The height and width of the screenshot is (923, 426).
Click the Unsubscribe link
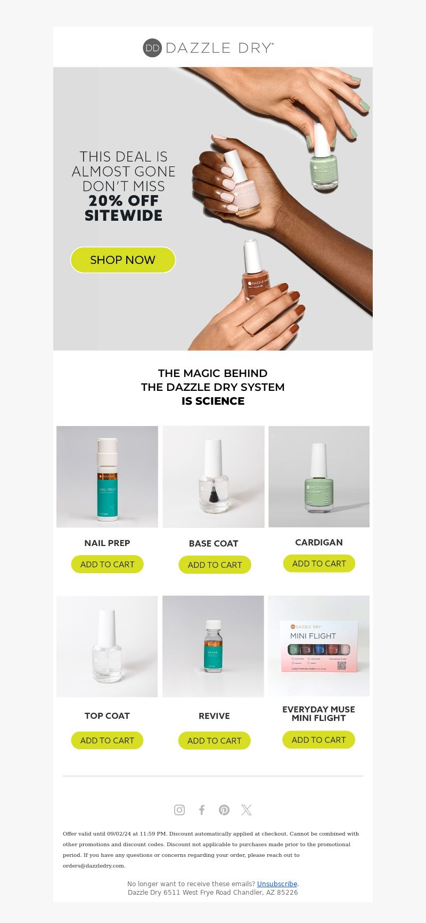[x=277, y=884]
